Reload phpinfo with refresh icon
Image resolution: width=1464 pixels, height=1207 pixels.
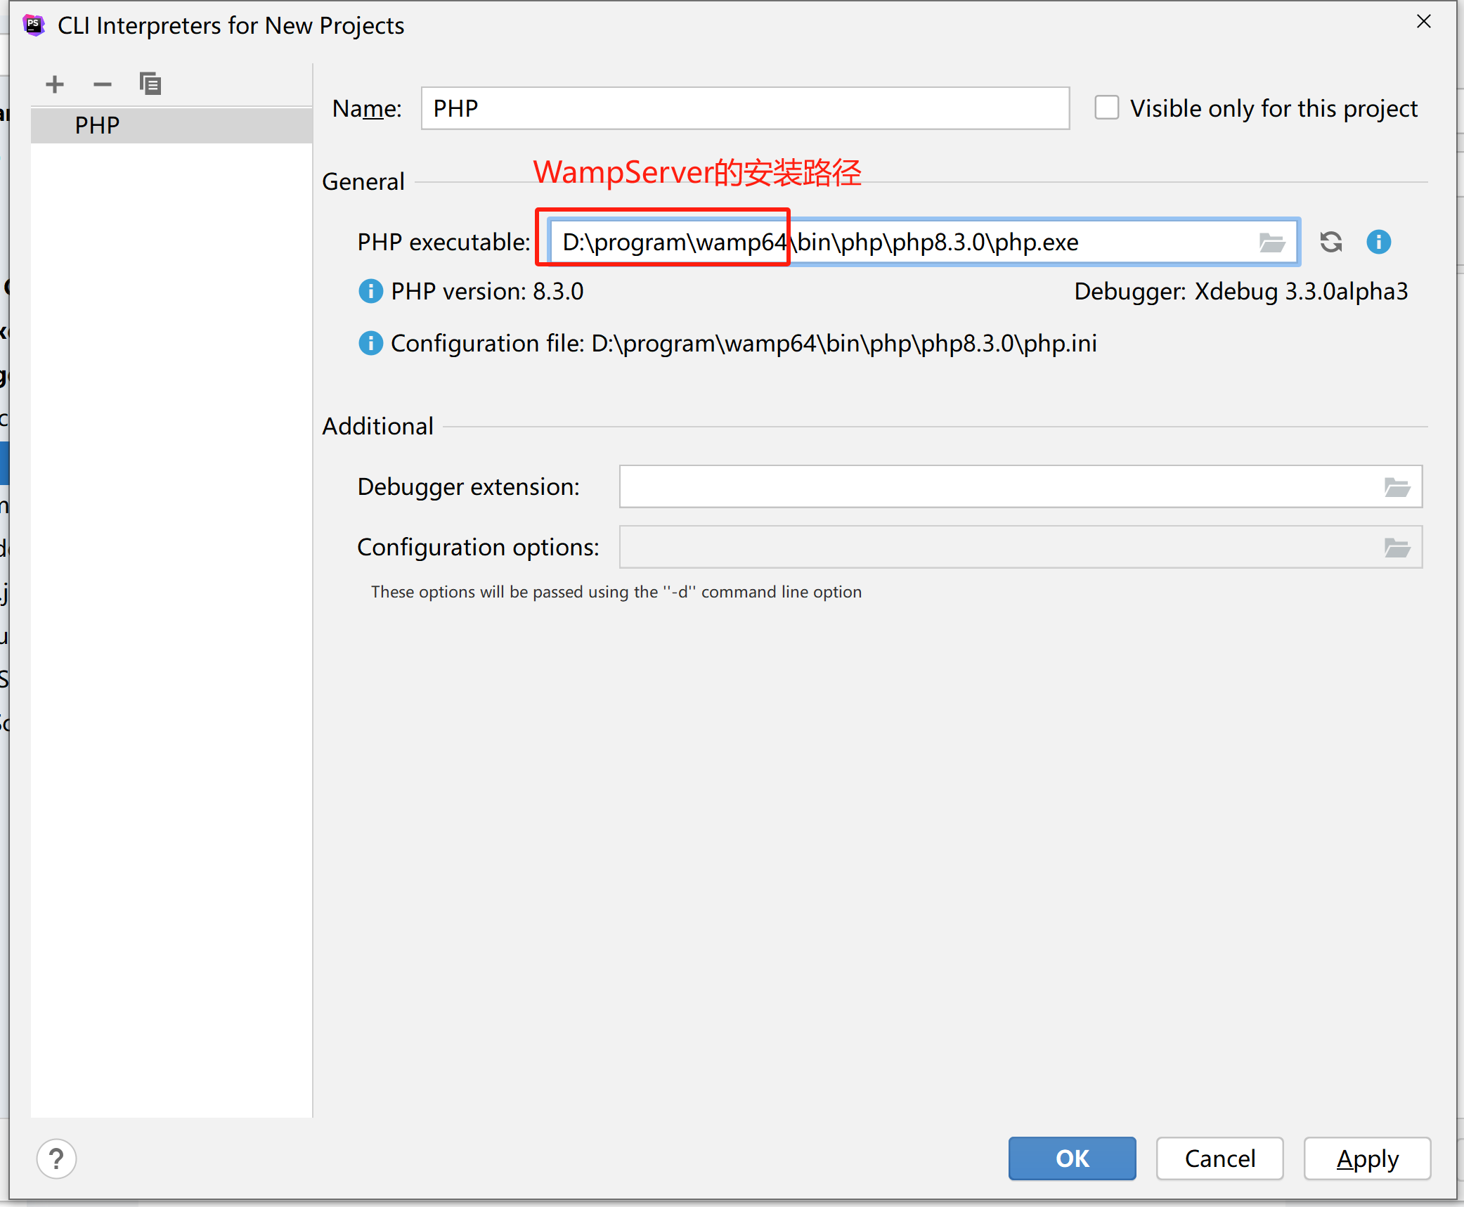coord(1330,242)
